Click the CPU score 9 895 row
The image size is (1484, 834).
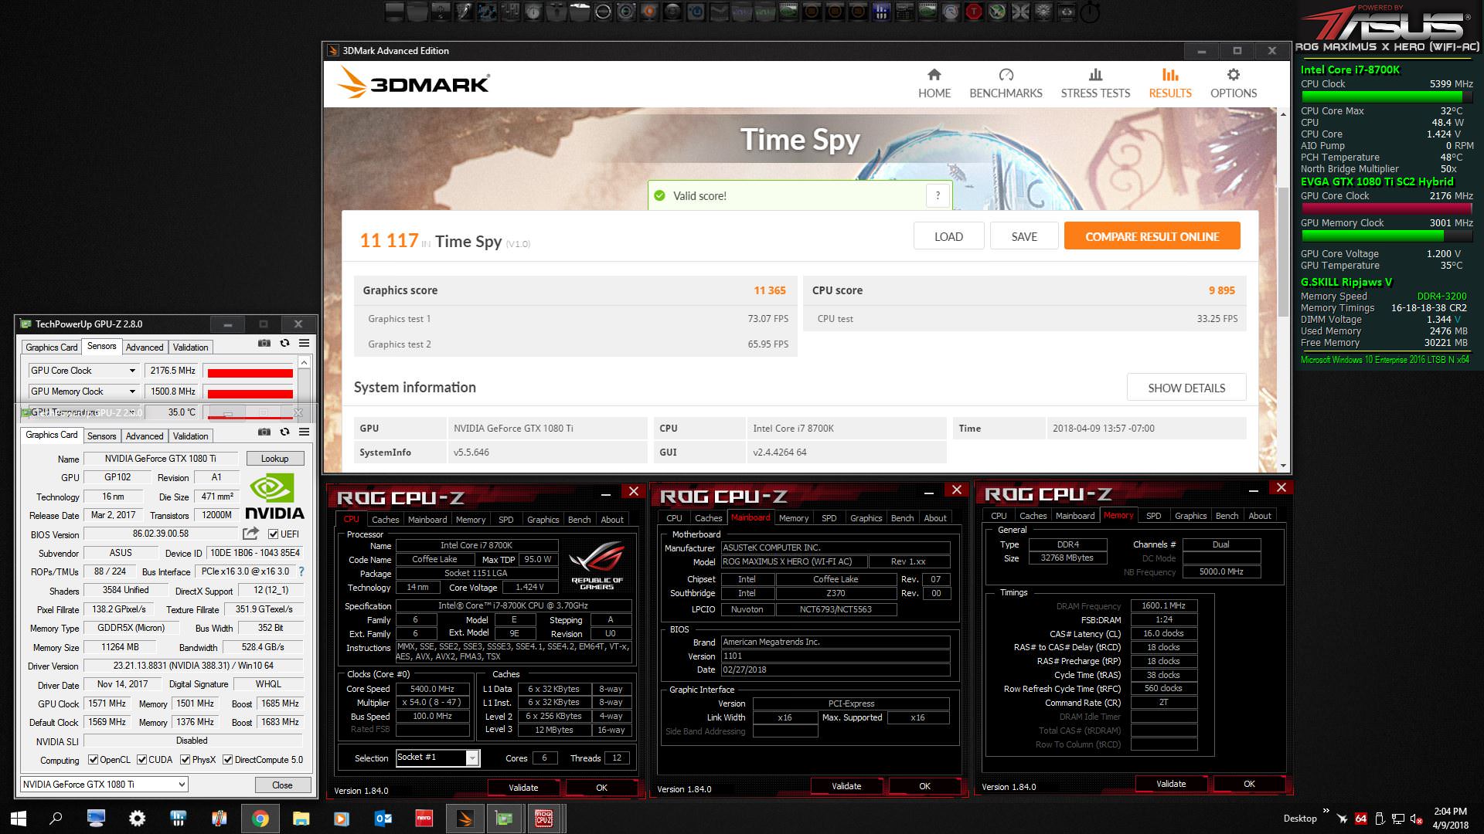(1024, 290)
